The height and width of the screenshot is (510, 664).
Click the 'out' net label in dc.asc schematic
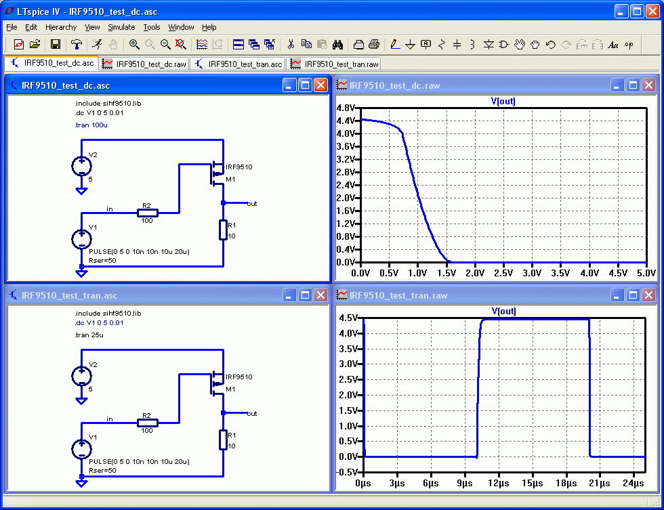point(252,204)
